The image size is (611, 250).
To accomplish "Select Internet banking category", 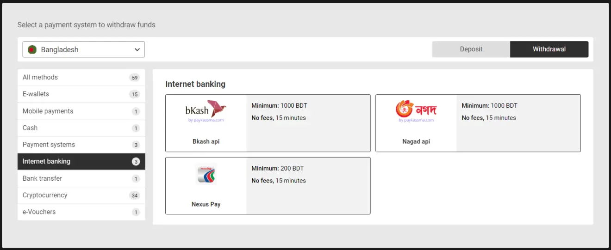I will coord(81,161).
